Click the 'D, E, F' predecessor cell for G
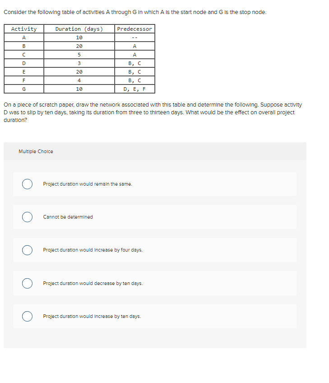The width and height of the screenshot is (329, 383). coord(134,89)
